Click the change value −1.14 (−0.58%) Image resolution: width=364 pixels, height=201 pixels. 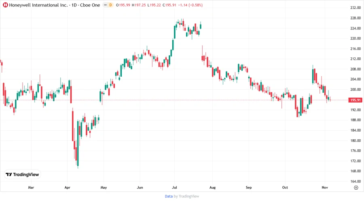[x=190, y=5]
